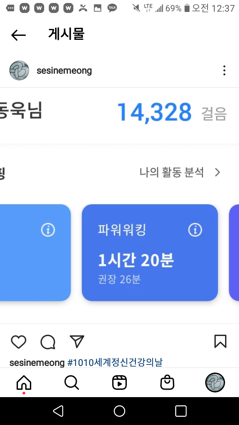
Task: Open comments via the speech bubble icon
Action: [48, 342]
